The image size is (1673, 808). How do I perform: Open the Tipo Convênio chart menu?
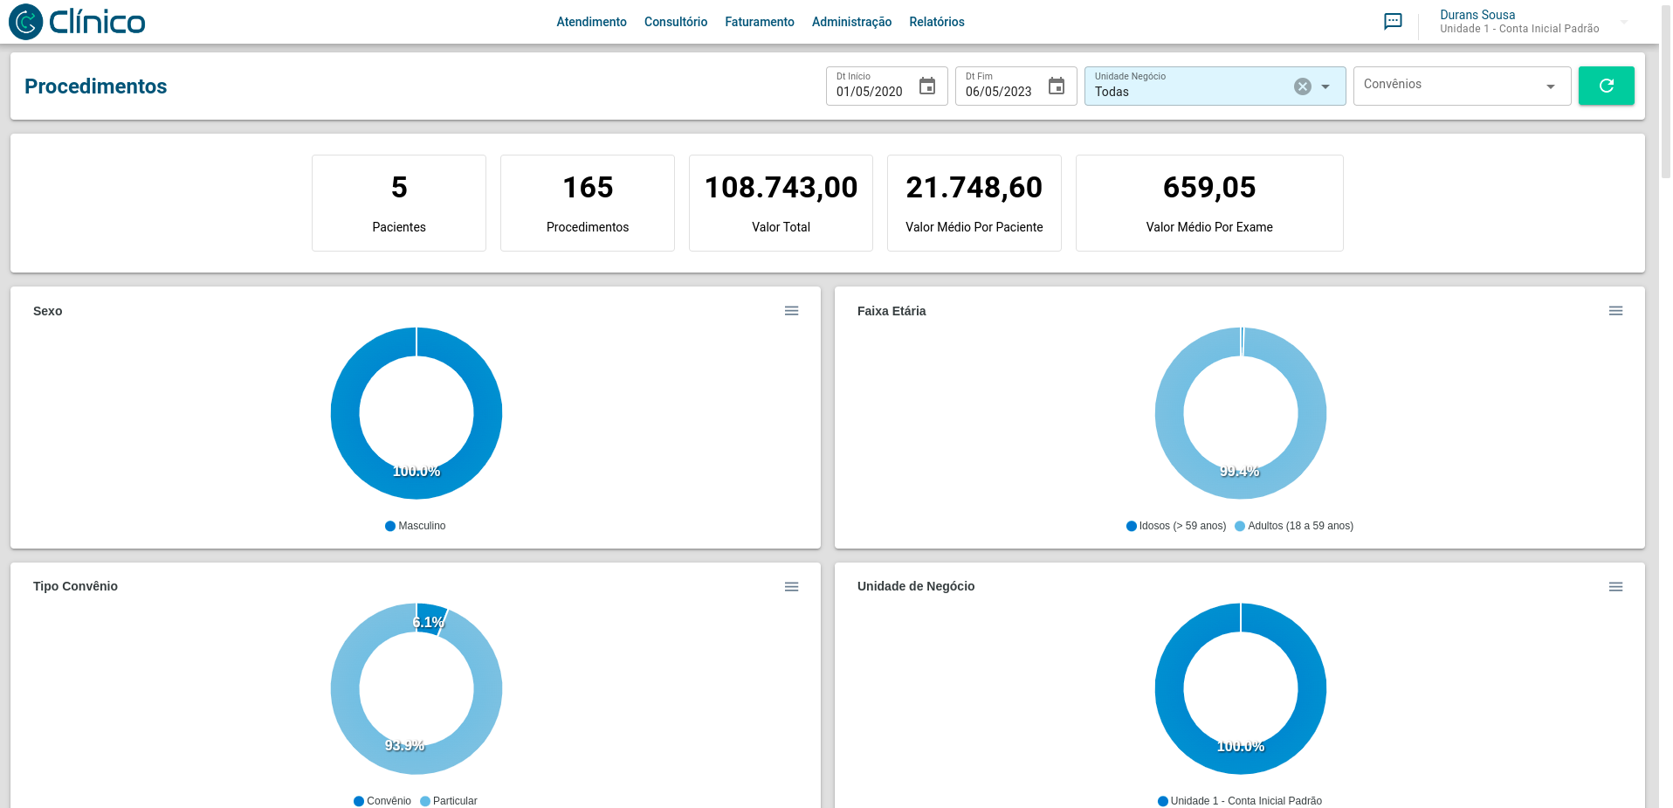(x=791, y=587)
